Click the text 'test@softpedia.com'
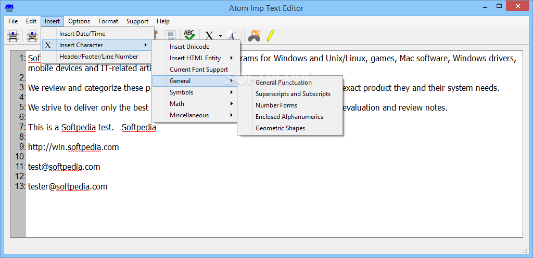This screenshot has width=533, height=258. pos(64,167)
